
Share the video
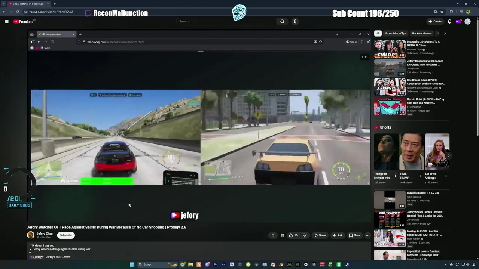(x=320, y=235)
